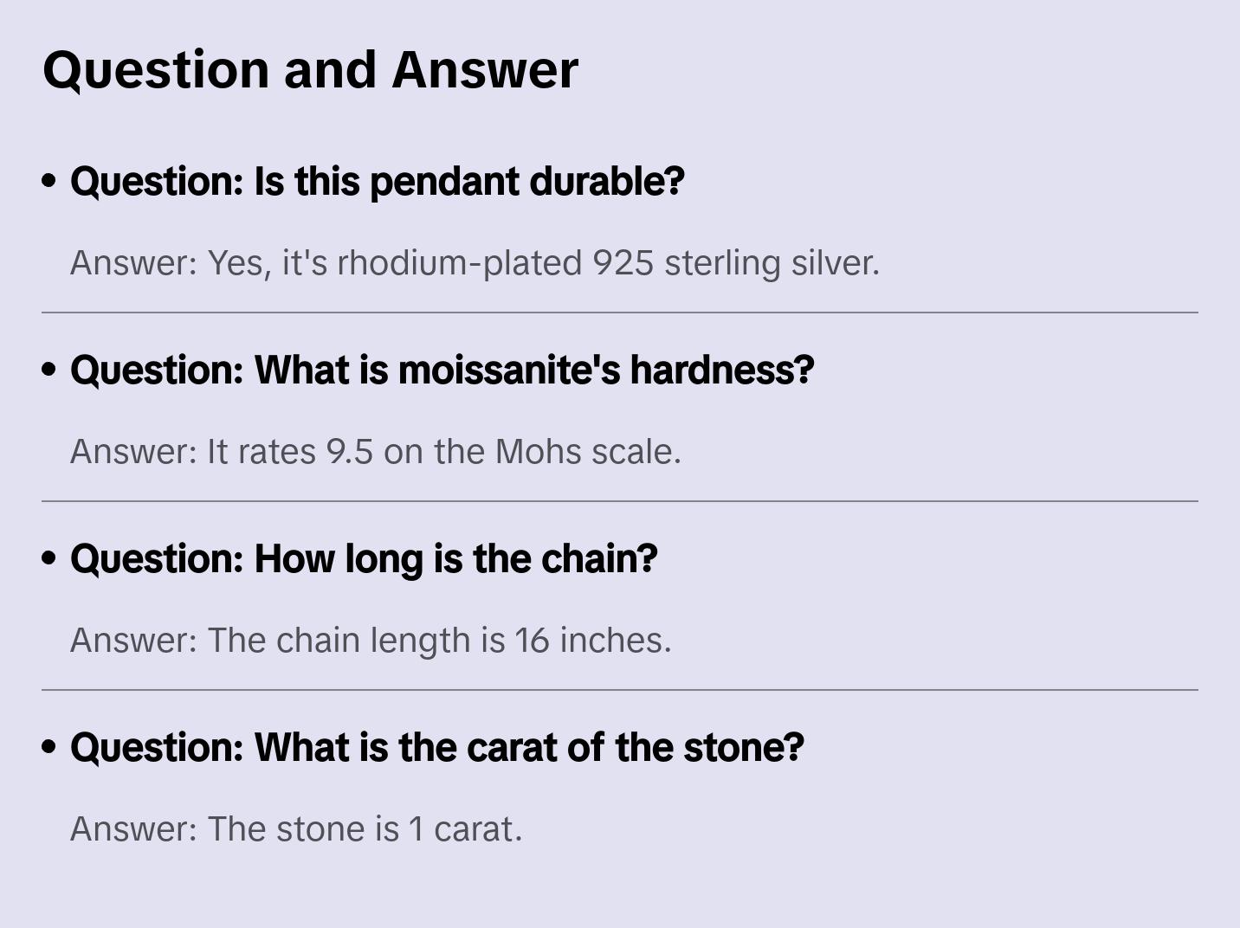Click the "Question and Answer" heading

point(310,69)
